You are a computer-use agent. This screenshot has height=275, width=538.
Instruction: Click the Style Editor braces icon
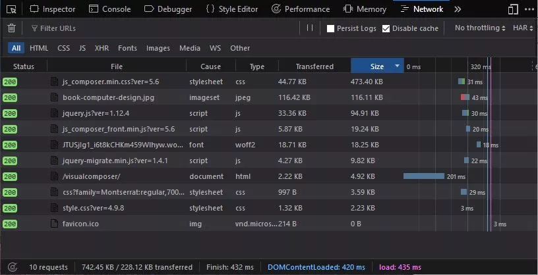[x=210, y=9]
